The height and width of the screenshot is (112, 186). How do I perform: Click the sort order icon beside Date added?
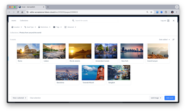pyautogui.click(x=174, y=40)
